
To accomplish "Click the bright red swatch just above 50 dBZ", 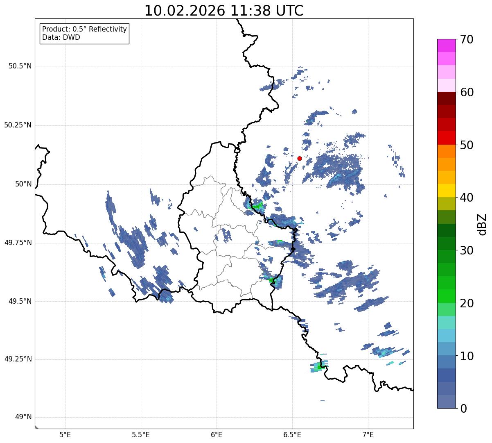I will (x=446, y=138).
